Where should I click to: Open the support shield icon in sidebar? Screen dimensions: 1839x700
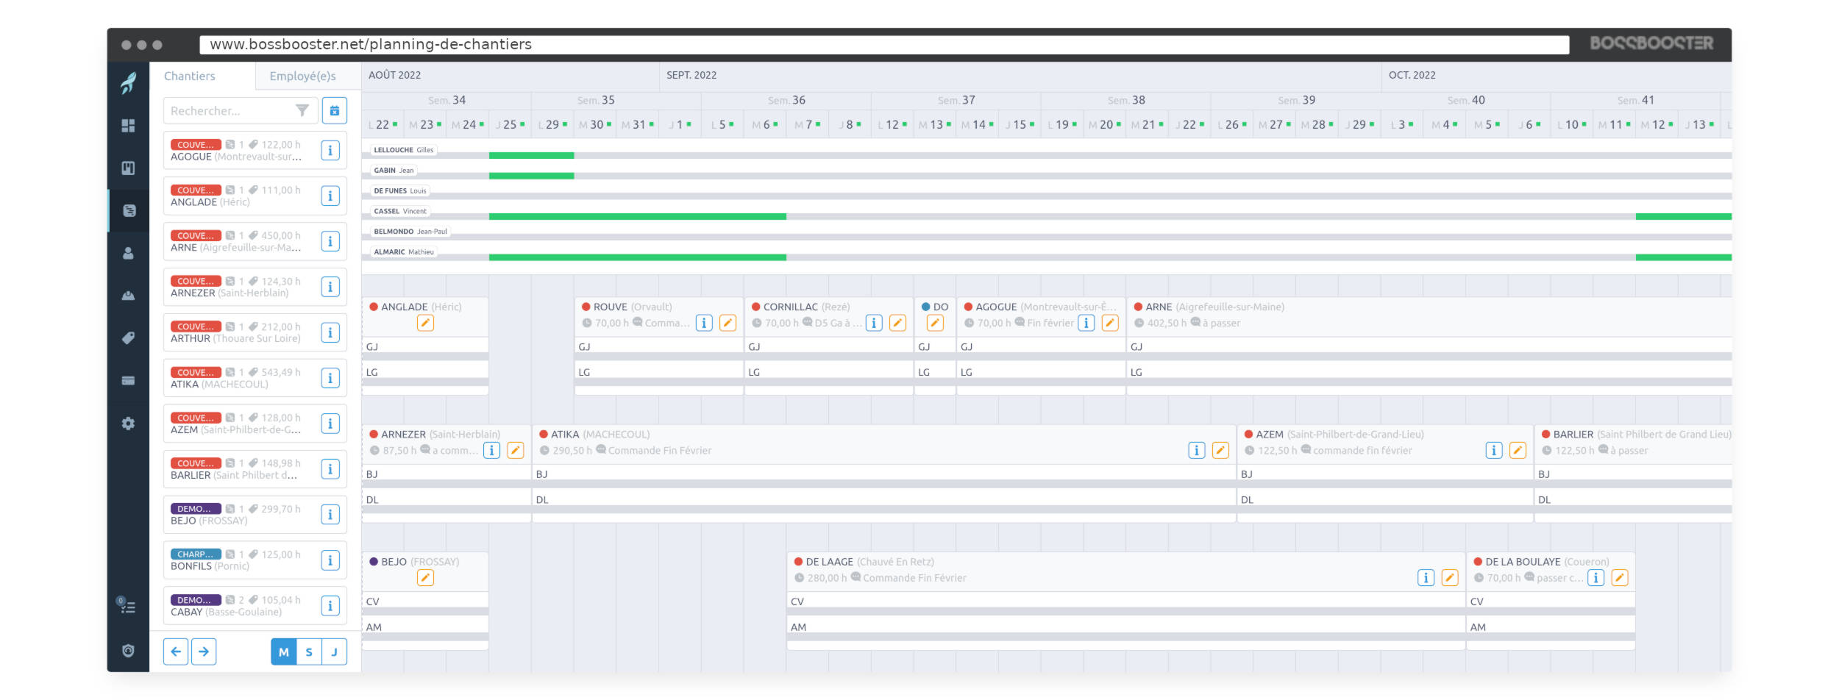click(x=128, y=651)
